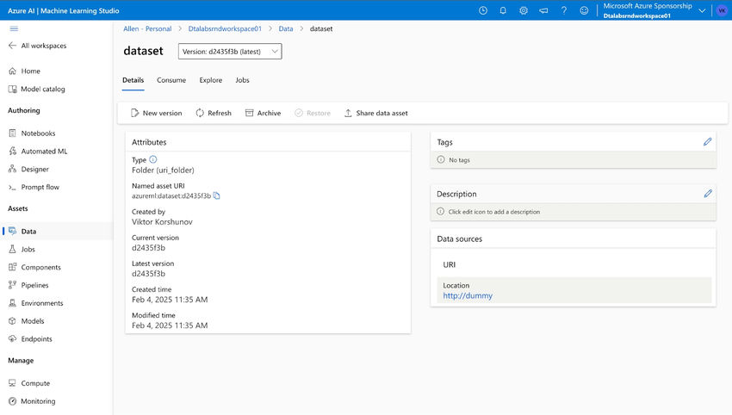Open settings gear in header
Image resolution: width=732 pixels, height=415 pixels.
click(524, 10)
